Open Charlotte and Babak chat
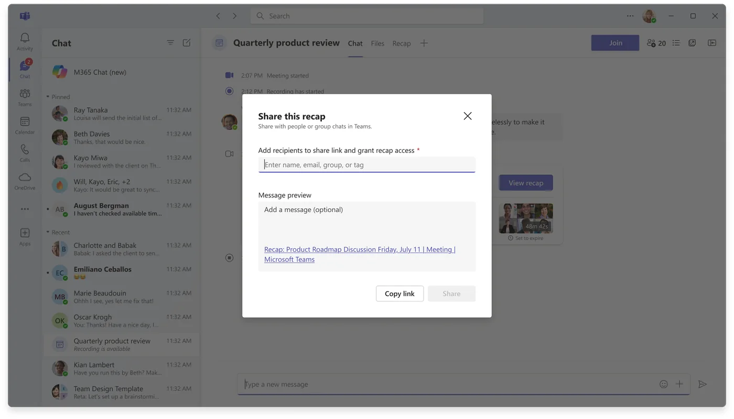The width and height of the screenshot is (734, 419). (122, 249)
